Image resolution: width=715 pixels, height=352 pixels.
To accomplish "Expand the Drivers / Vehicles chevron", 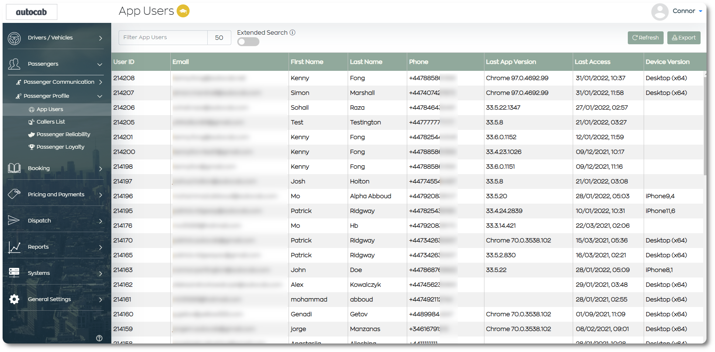I will 101,38.
